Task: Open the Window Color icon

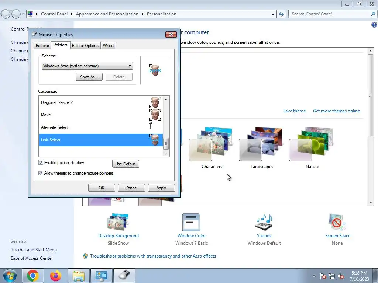Action: (x=191, y=222)
